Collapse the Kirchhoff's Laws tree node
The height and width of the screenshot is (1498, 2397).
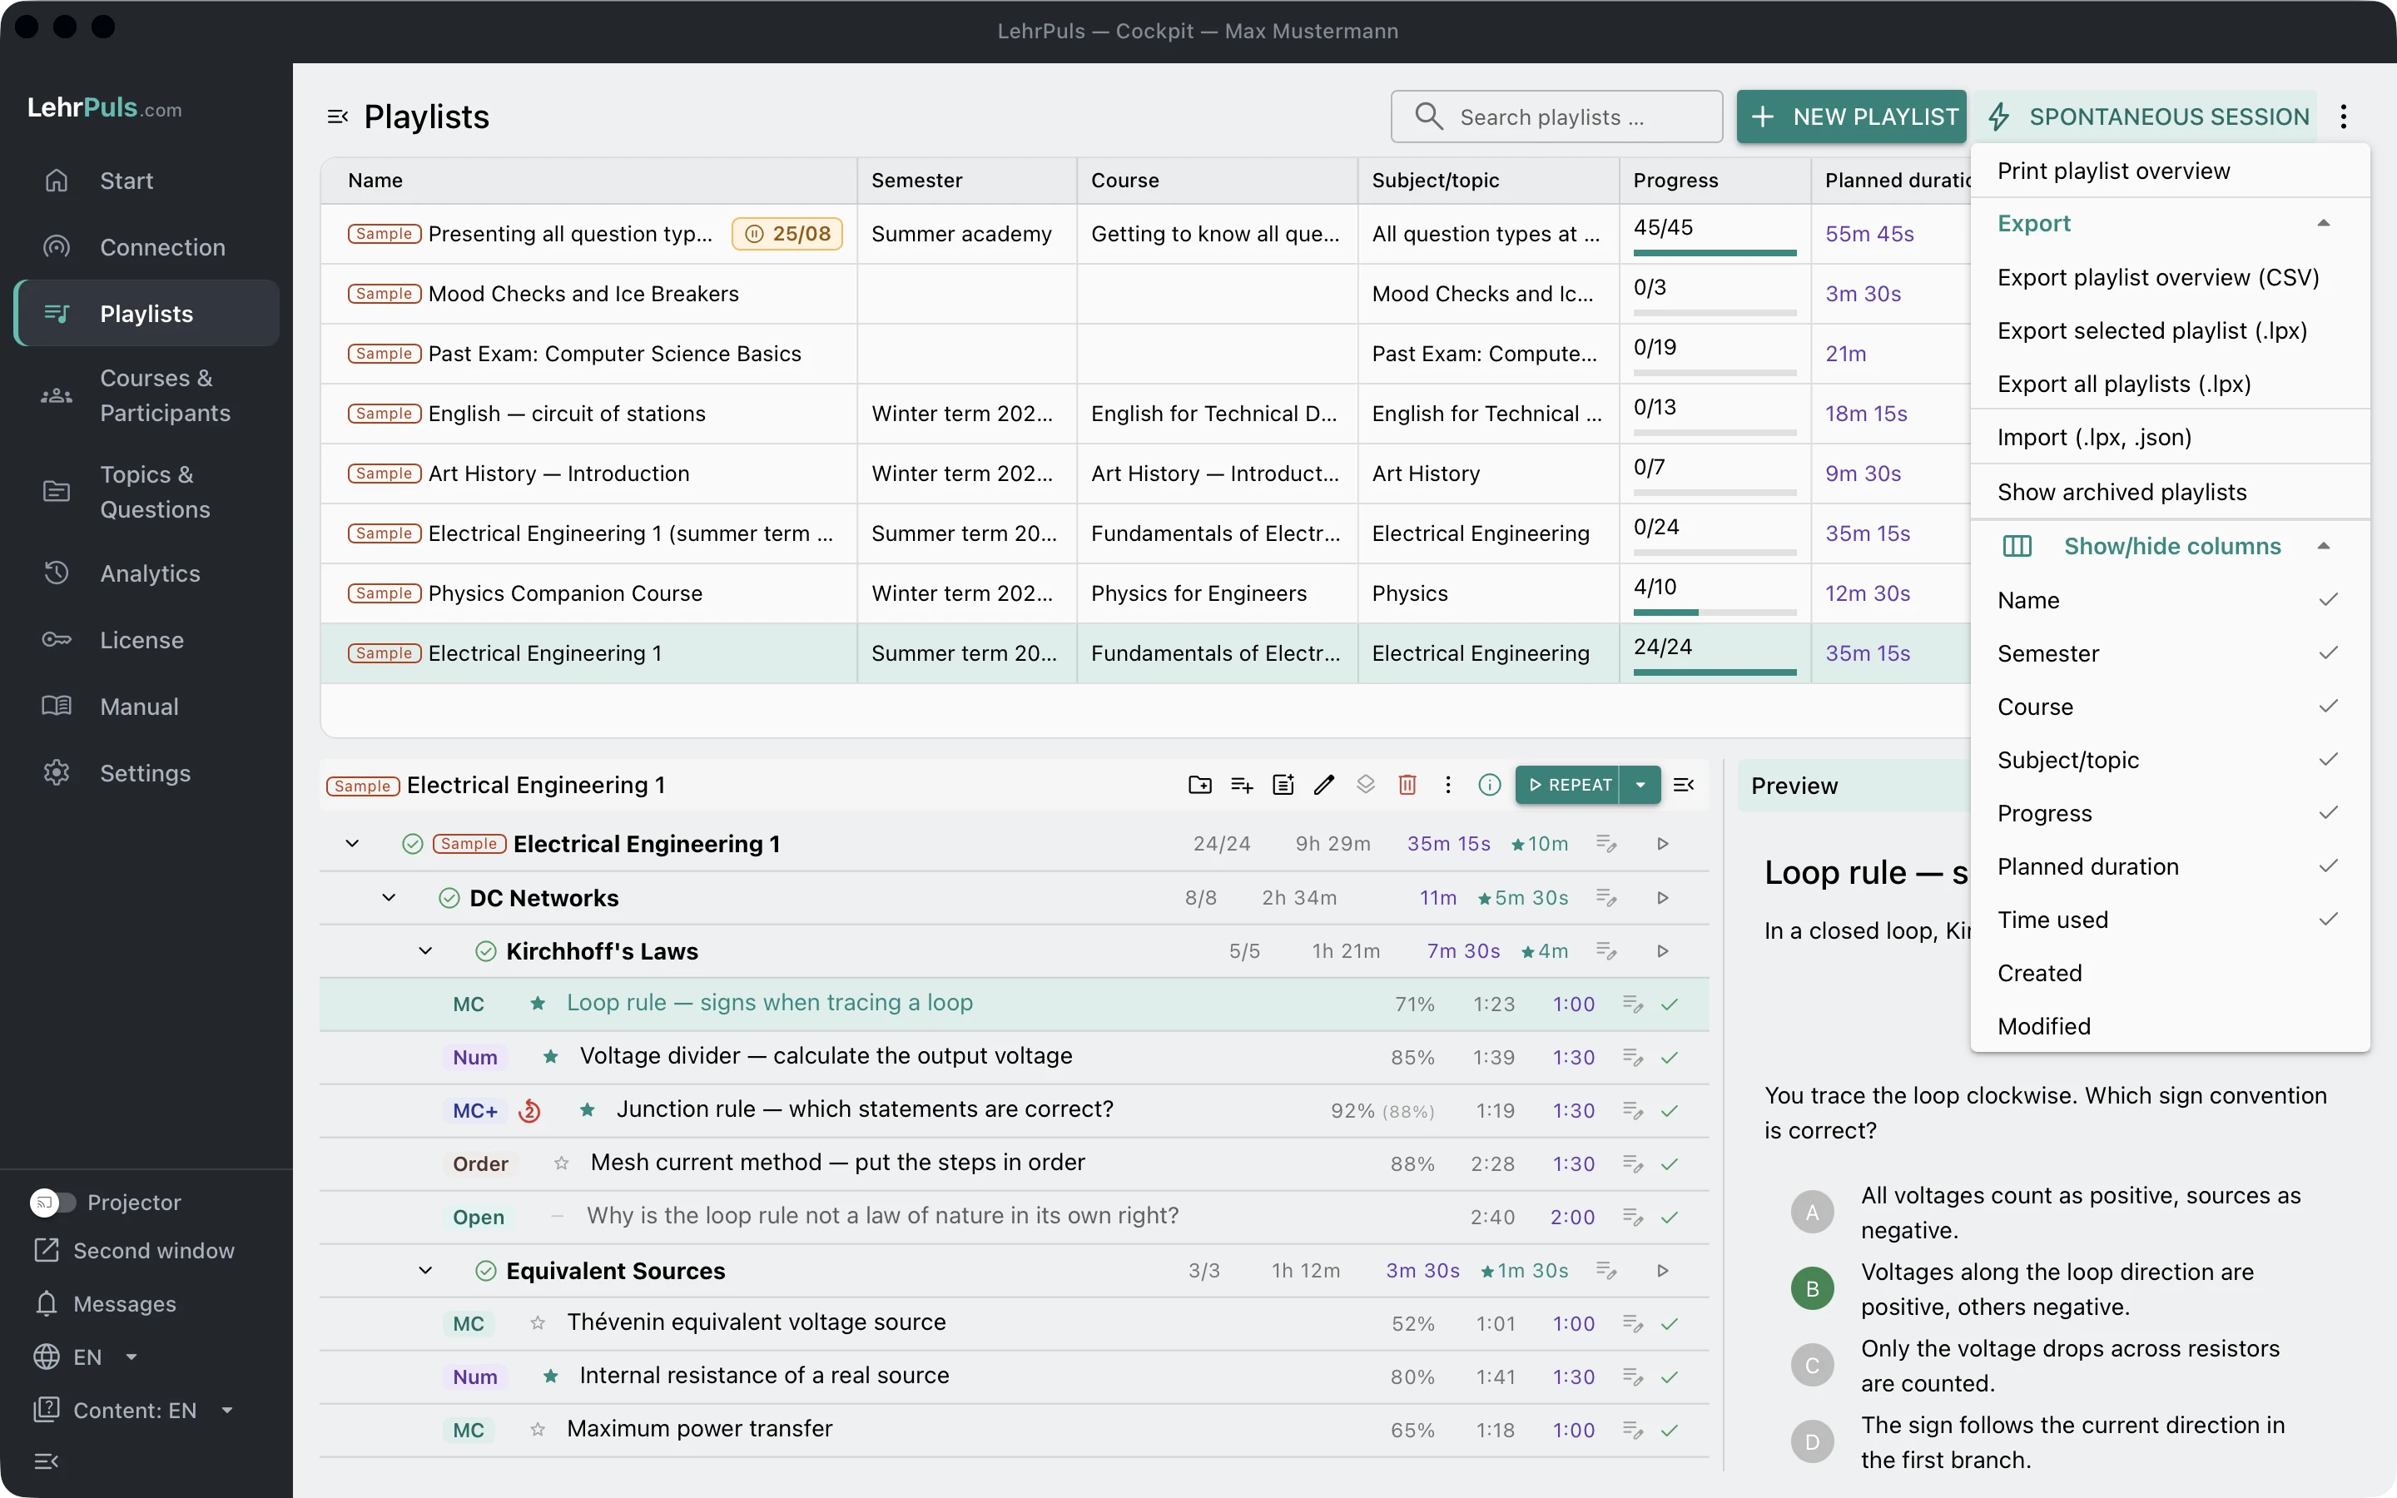(426, 951)
